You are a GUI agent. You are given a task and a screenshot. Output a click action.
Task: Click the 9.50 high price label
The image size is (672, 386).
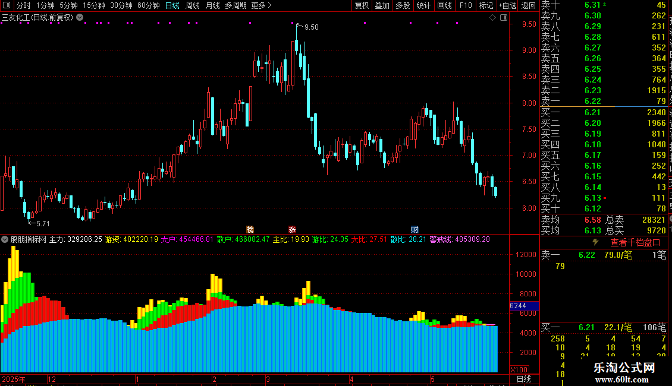(x=311, y=27)
